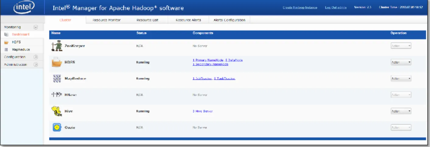The height and width of the screenshot is (147, 430).
Task: Open the Action dropdown for Oozie
Action: tap(401, 128)
